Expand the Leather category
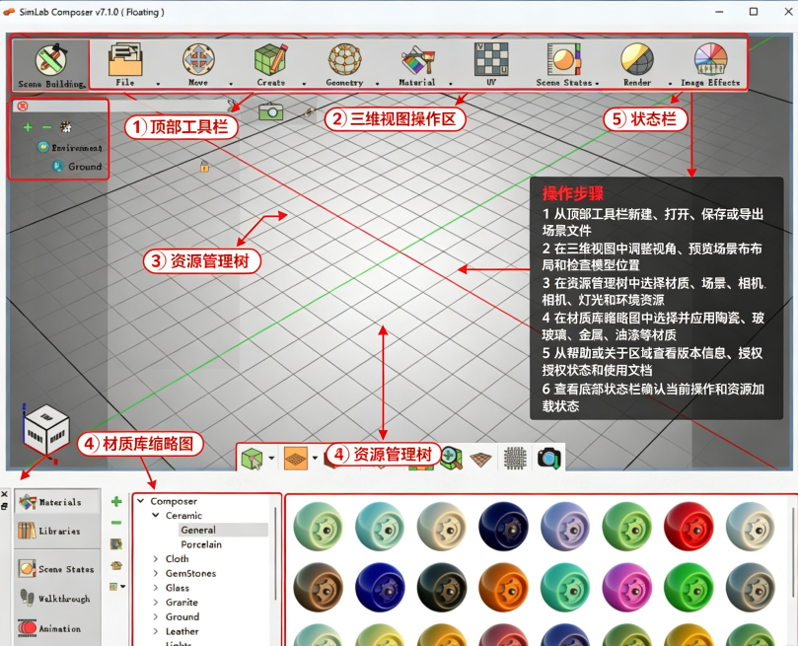The image size is (798, 646). (x=156, y=631)
